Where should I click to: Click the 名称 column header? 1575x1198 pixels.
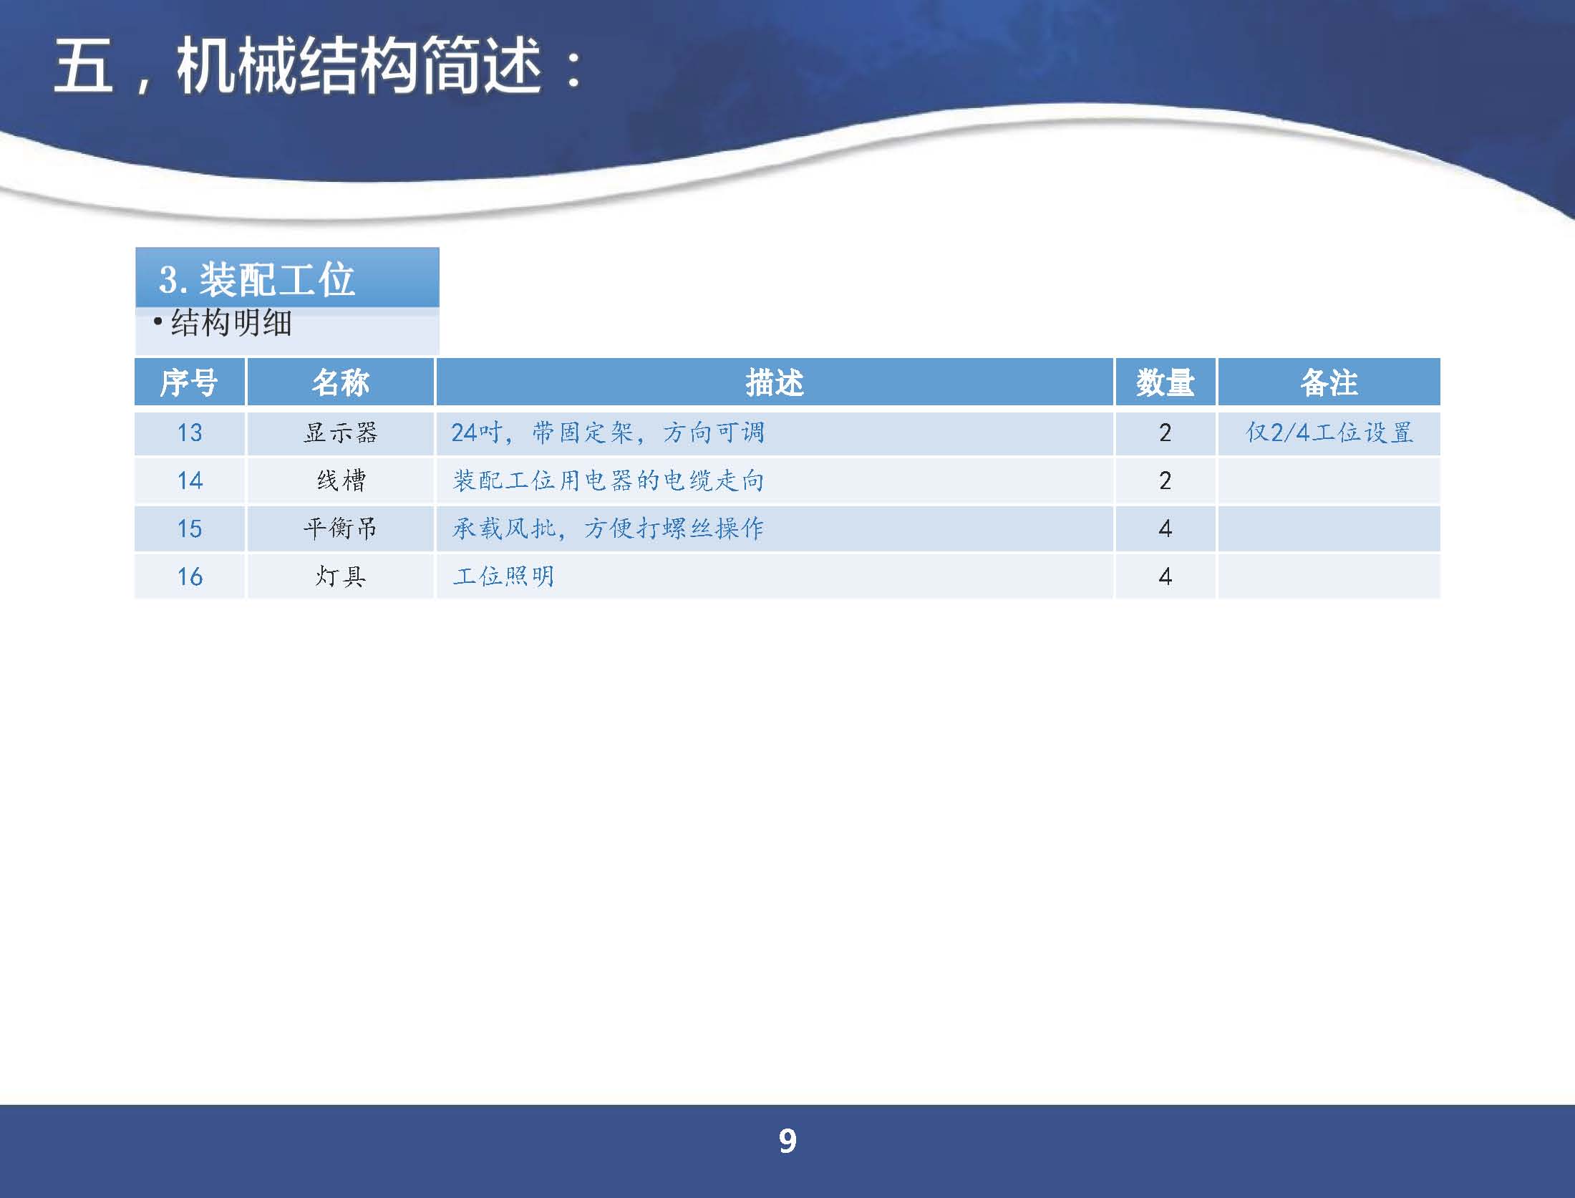(341, 382)
